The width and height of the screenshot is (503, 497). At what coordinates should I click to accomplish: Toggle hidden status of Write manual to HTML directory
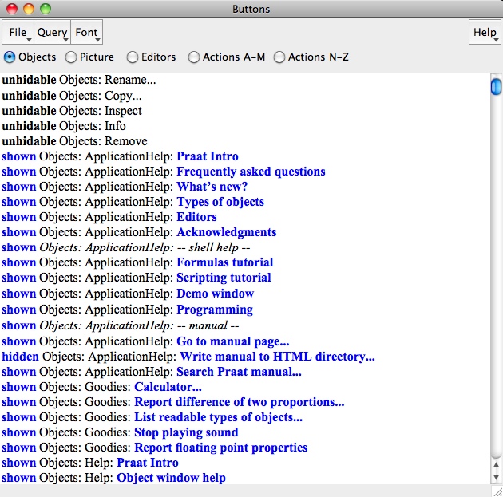point(19,357)
